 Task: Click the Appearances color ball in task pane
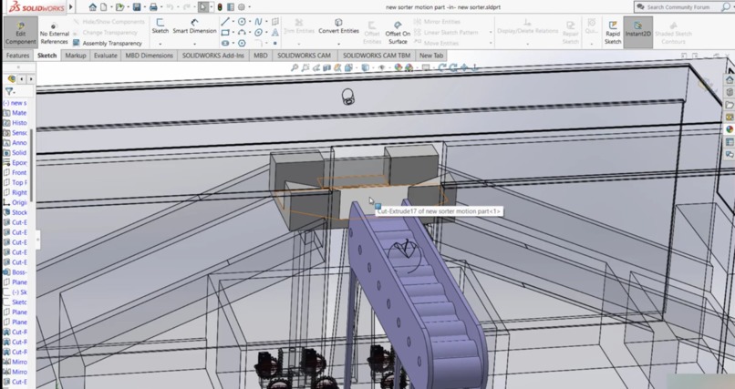tap(730, 129)
